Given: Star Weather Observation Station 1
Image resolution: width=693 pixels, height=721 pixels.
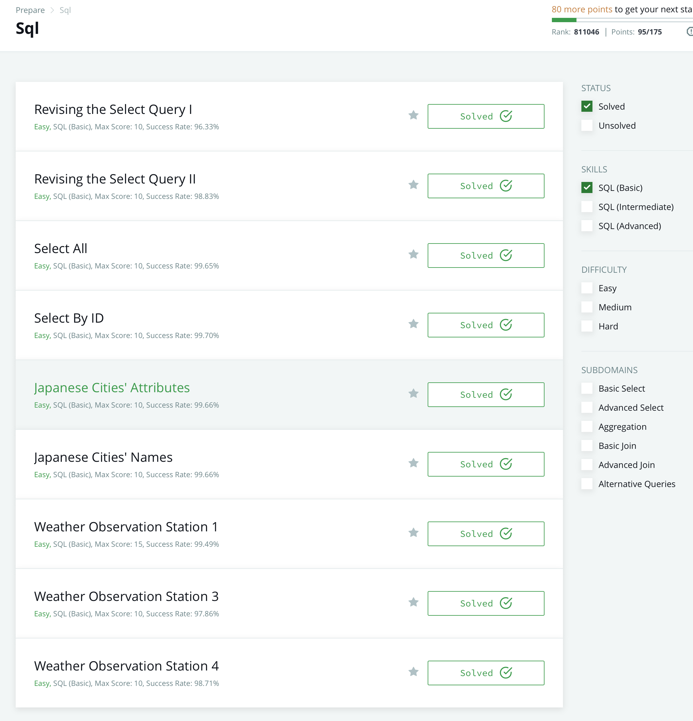Looking at the screenshot, I should pos(414,533).
